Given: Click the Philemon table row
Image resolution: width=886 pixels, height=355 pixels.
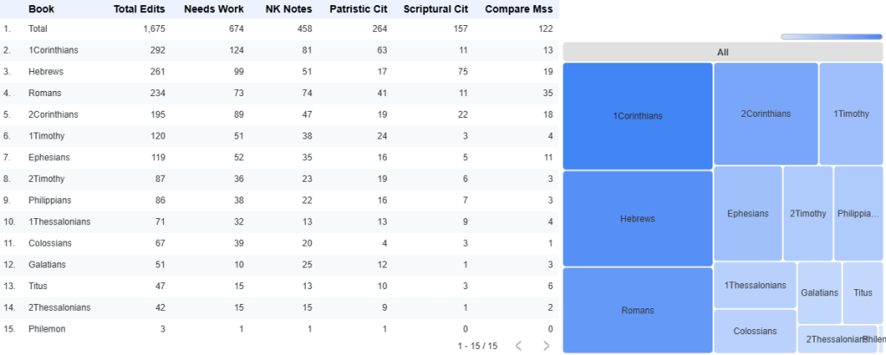Looking at the screenshot, I should 277,329.
